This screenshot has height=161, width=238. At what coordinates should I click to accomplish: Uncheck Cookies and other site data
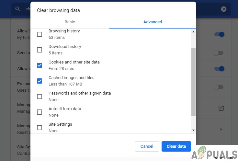point(40,65)
